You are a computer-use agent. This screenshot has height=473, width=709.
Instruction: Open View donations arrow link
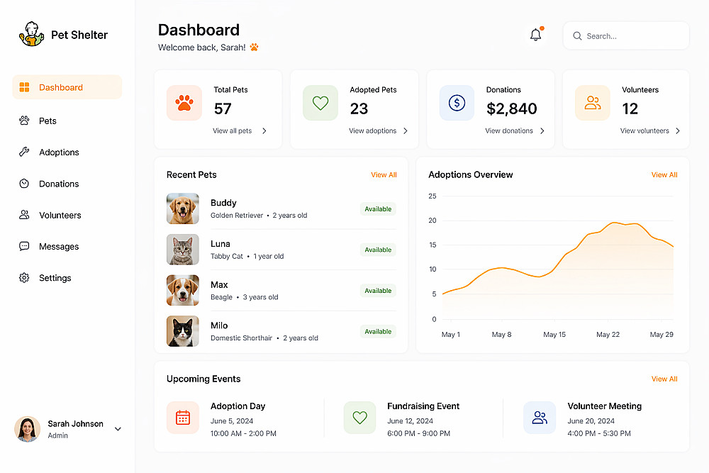(515, 130)
